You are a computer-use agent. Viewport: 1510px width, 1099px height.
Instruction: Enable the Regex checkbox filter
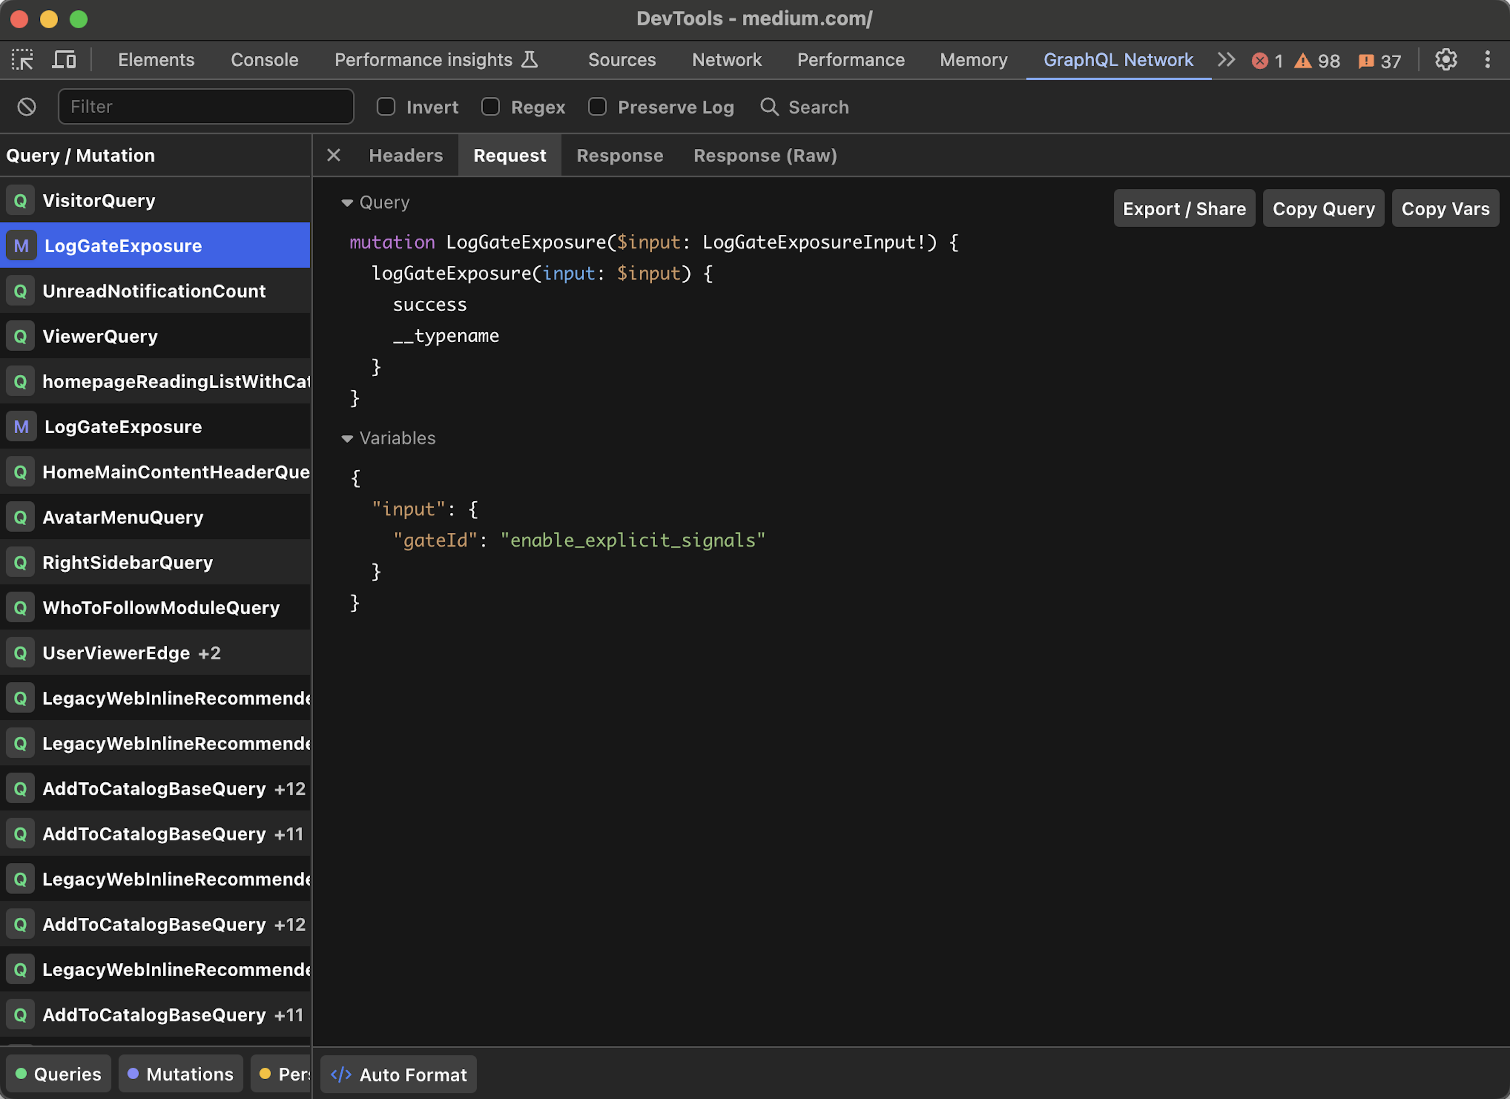(x=490, y=107)
